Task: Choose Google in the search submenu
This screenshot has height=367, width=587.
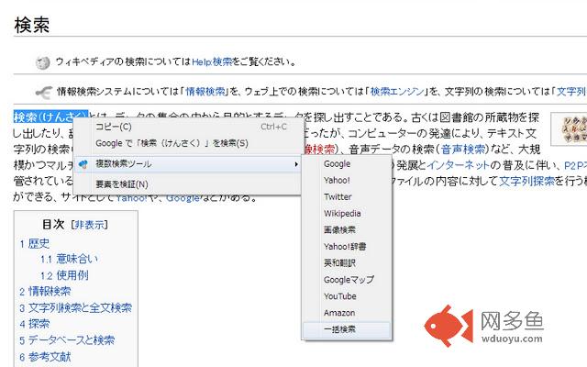Action: click(x=337, y=164)
